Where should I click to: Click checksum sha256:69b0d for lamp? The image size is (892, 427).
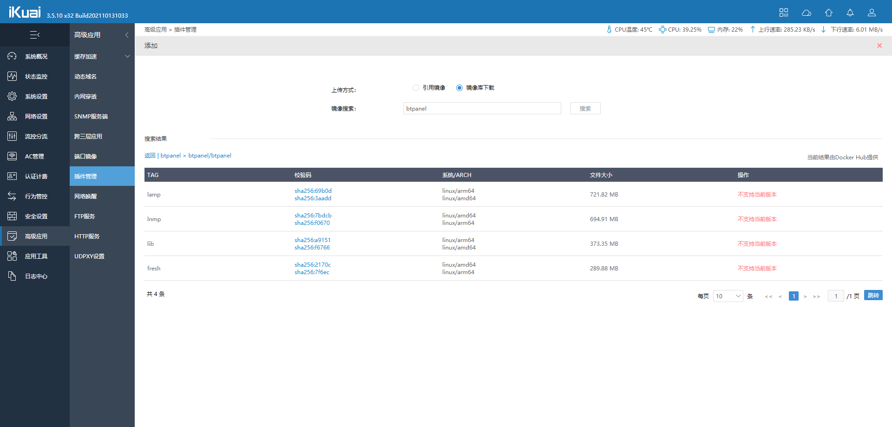pos(313,191)
